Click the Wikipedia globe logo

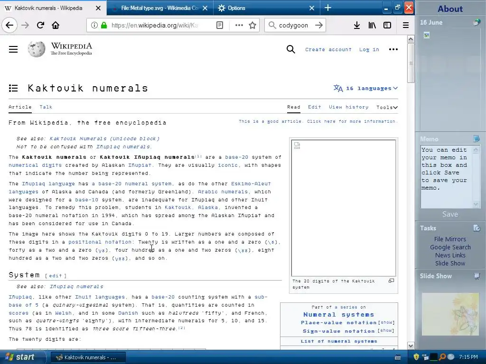point(36,49)
